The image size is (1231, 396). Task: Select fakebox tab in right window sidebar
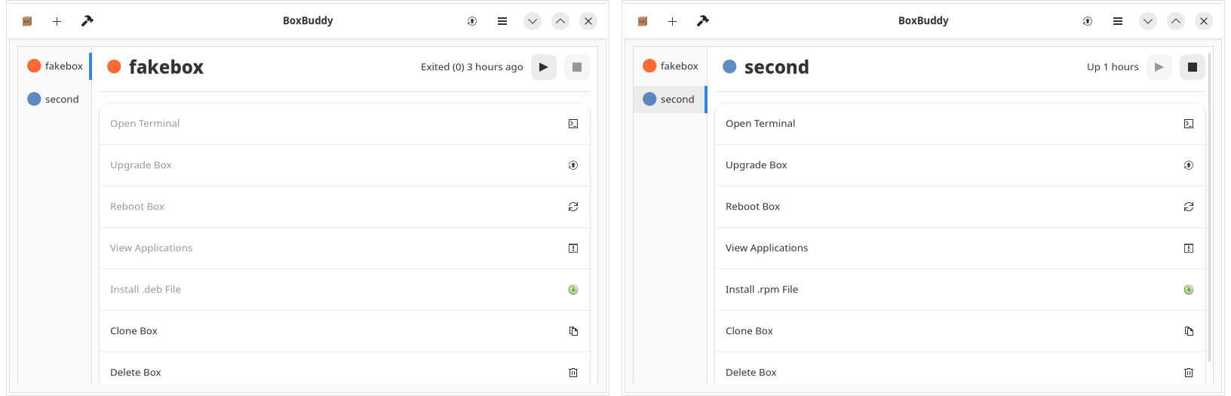[x=671, y=66]
